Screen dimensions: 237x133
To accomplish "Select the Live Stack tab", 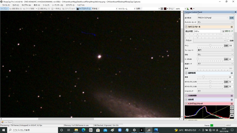I will 7,122.
